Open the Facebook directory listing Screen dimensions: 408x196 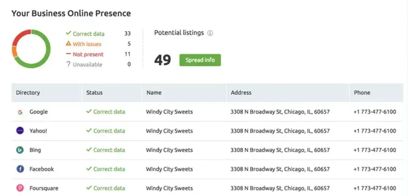coord(42,169)
